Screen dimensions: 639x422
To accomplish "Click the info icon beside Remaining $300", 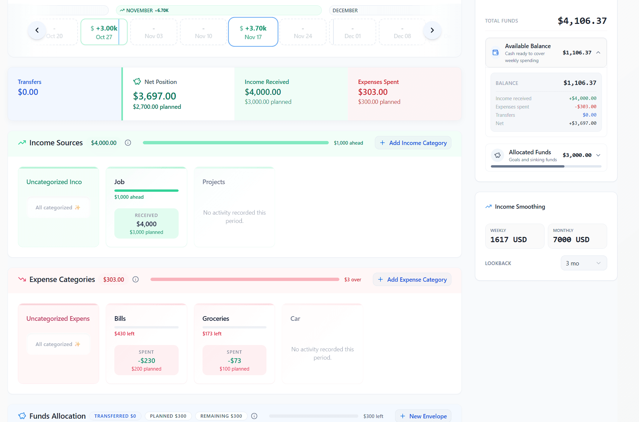I will (254, 416).
